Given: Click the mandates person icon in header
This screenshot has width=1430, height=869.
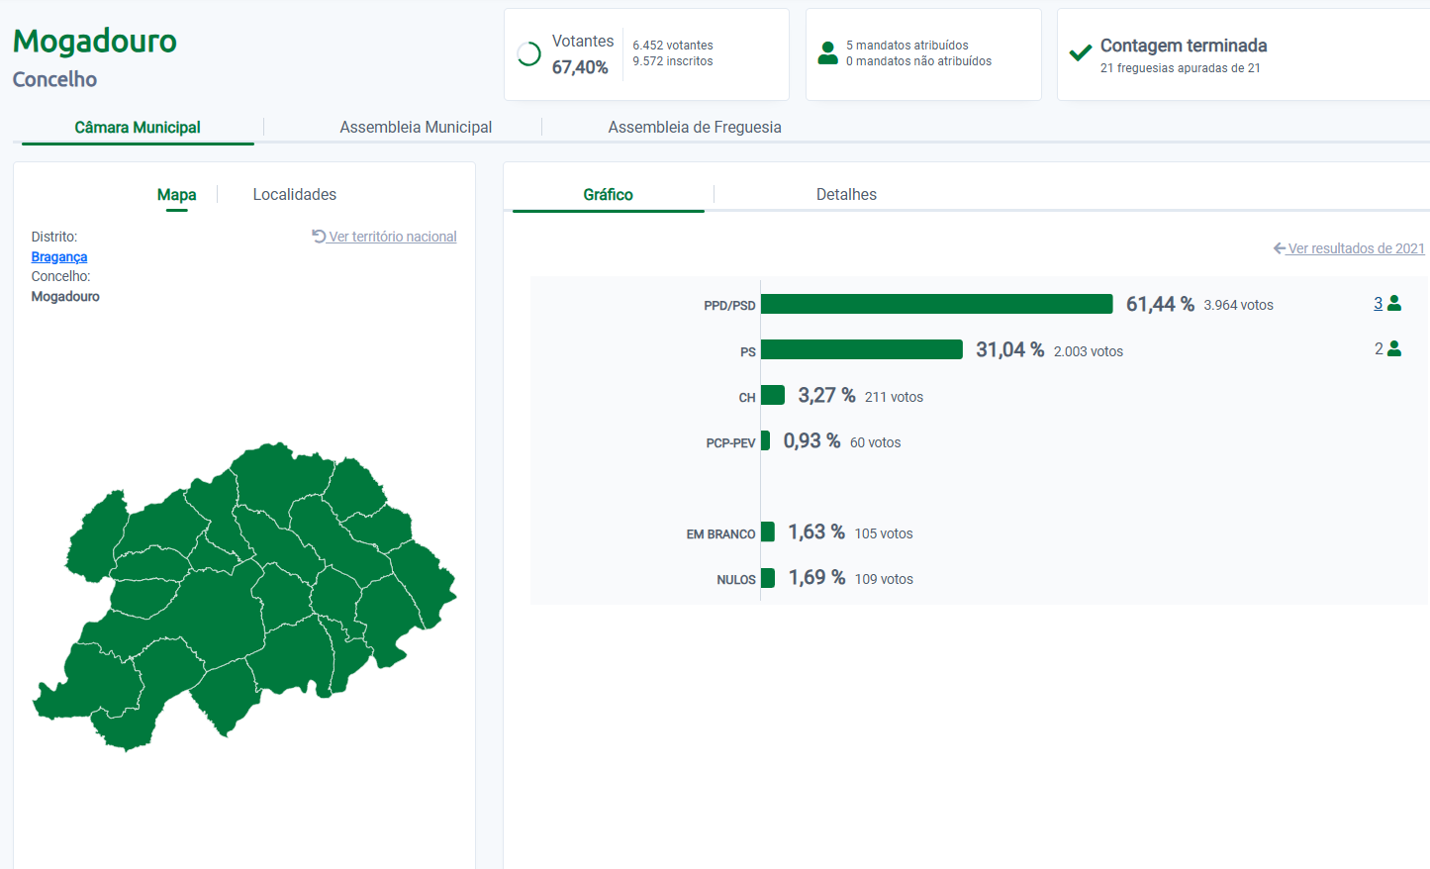Looking at the screenshot, I should 827,53.
